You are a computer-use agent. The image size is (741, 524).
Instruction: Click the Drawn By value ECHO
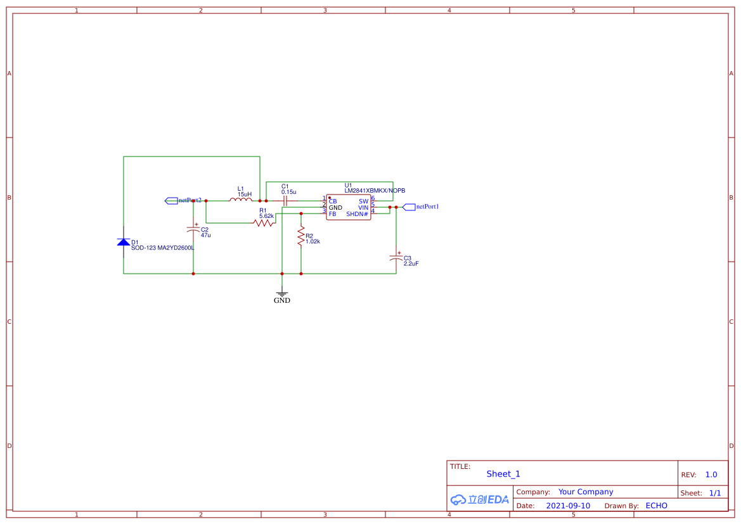click(657, 506)
